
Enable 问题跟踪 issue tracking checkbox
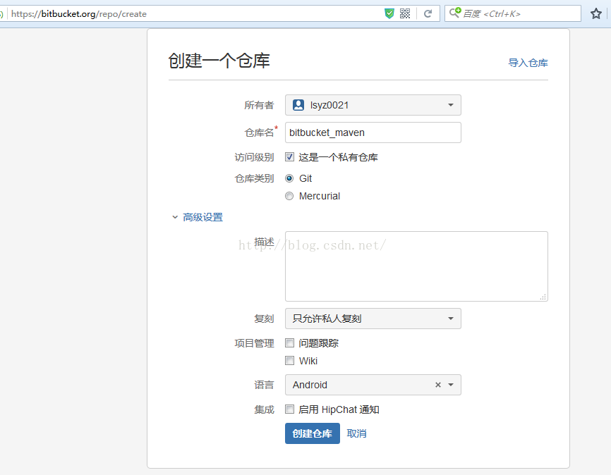pos(289,343)
